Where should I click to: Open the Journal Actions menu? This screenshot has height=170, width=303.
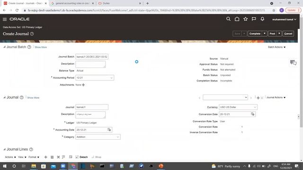click(276, 98)
